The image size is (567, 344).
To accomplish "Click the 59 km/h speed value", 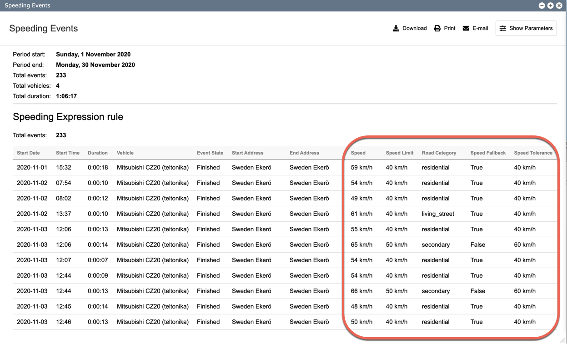I will pyautogui.click(x=361, y=168).
